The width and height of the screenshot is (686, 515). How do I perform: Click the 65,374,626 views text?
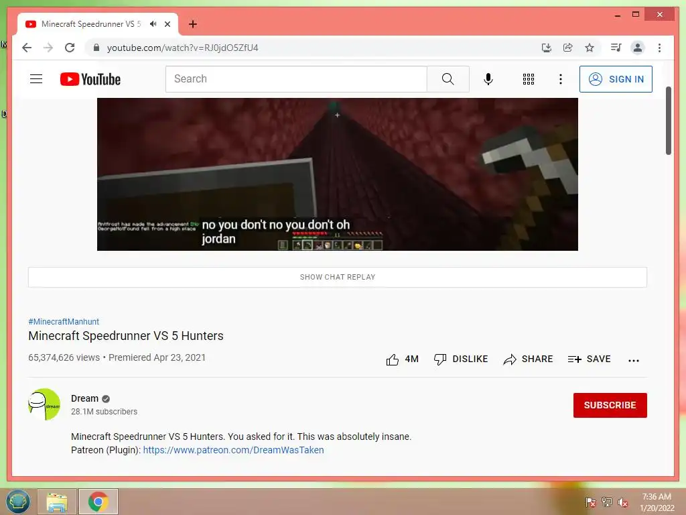pos(64,357)
